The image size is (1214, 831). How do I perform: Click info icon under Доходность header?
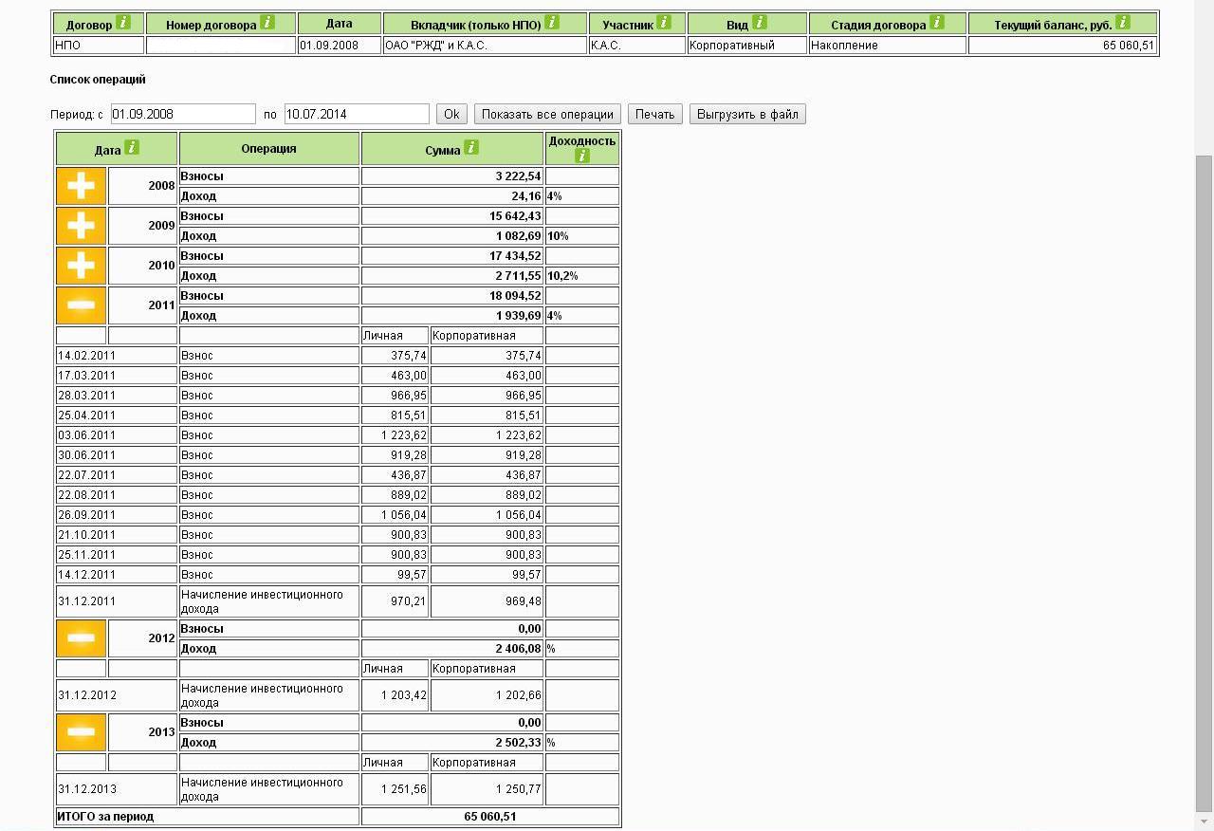click(582, 156)
